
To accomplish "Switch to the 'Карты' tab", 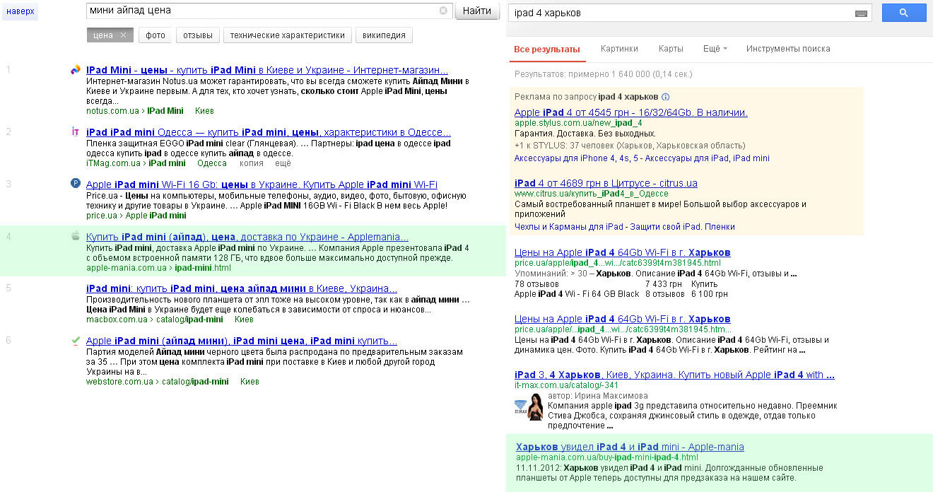I will (671, 49).
